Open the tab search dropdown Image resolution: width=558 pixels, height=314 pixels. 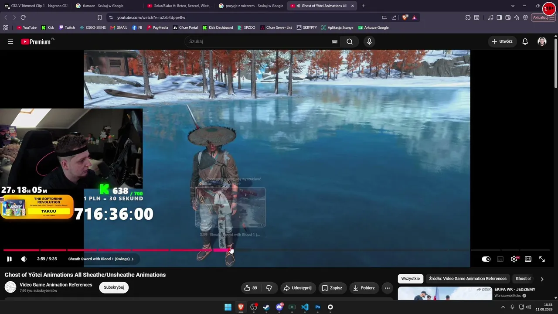click(x=513, y=6)
